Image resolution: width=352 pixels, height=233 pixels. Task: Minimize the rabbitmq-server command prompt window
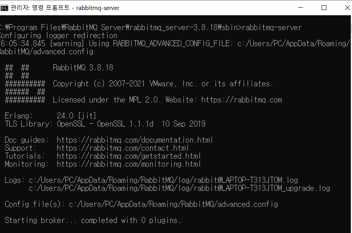(300, 8)
